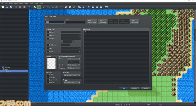Open the Actor condition dropdown
Image resolution: width=196 pixels, height=106 pixels.
pos(71,51)
